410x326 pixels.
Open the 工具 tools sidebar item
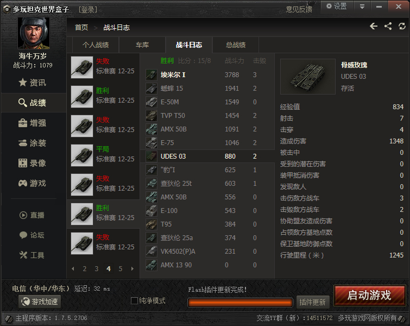32,255
